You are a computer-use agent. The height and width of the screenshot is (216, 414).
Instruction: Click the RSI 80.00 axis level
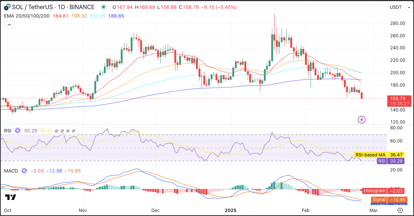coord(396,128)
